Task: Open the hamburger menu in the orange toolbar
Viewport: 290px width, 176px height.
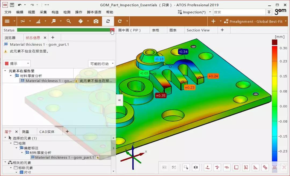Action: [7, 21]
